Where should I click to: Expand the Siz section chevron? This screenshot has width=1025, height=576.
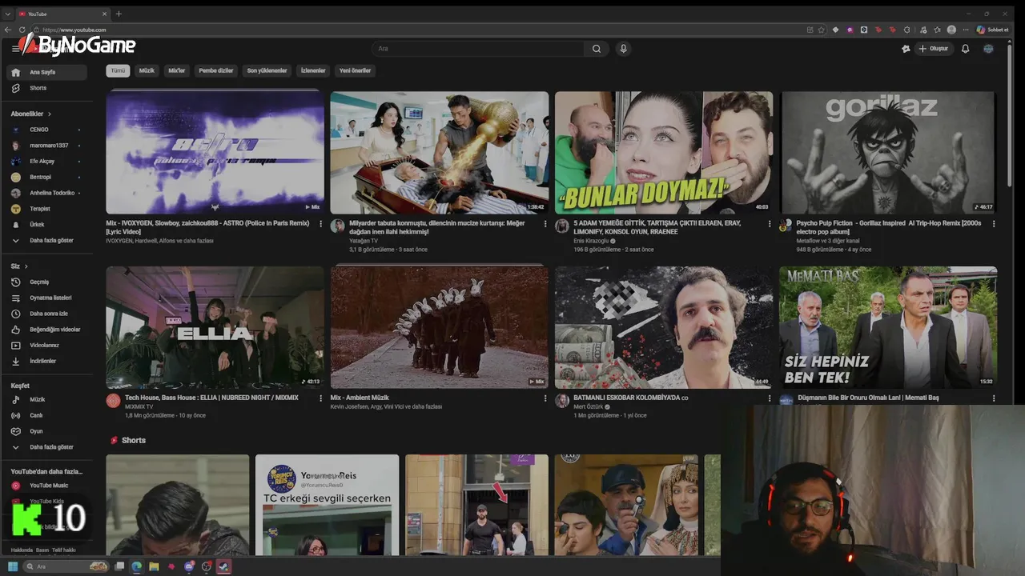(26, 266)
